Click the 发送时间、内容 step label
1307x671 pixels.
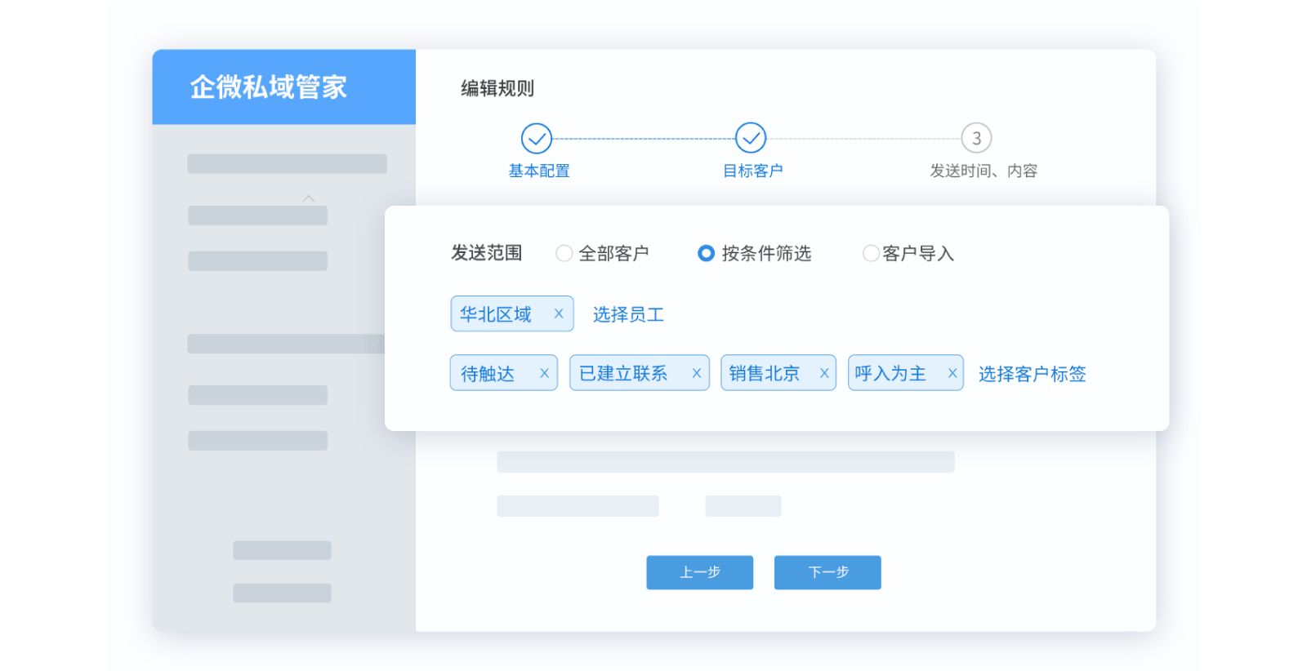tap(984, 171)
